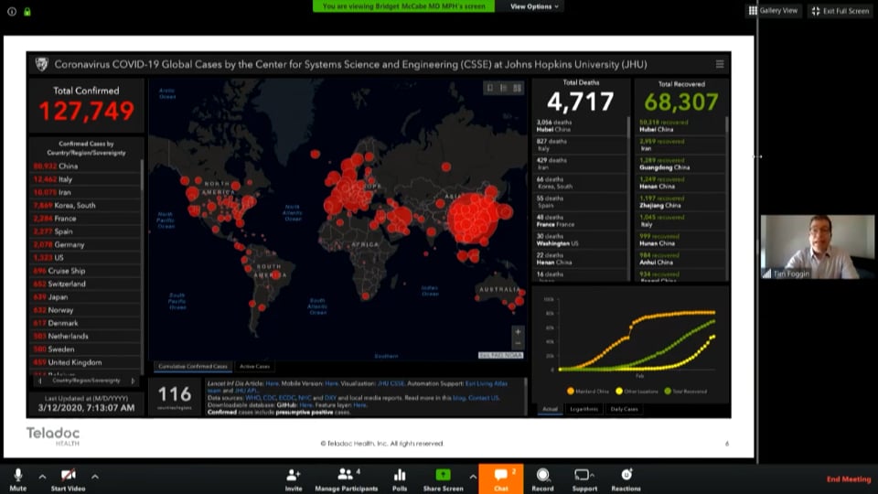Switch to Gallery View
The width and height of the screenshot is (878, 494).
(774, 11)
